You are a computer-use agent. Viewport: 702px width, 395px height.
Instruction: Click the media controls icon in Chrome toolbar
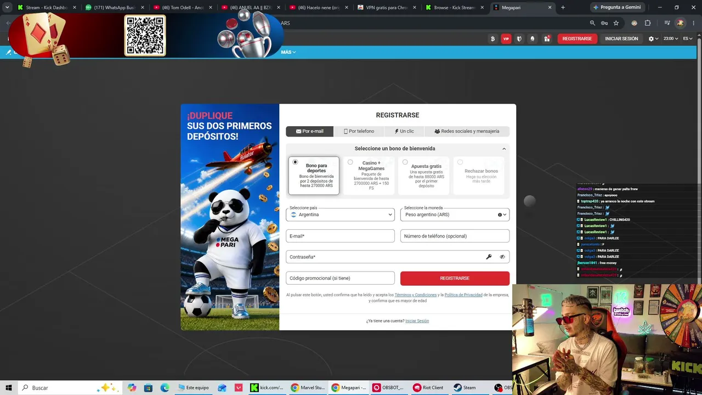667,23
